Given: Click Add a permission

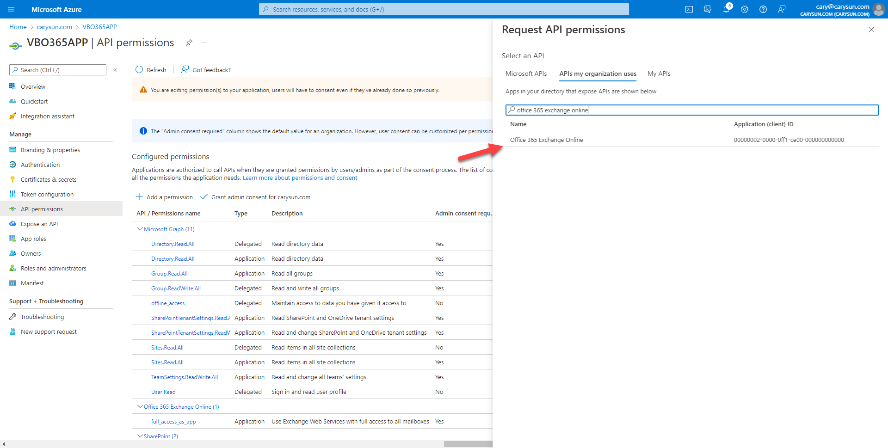Looking at the screenshot, I should [164, 197].
